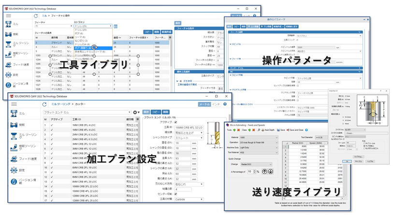Click コピー button in カッター window
393x215 pixels.
tap(156, 112)
